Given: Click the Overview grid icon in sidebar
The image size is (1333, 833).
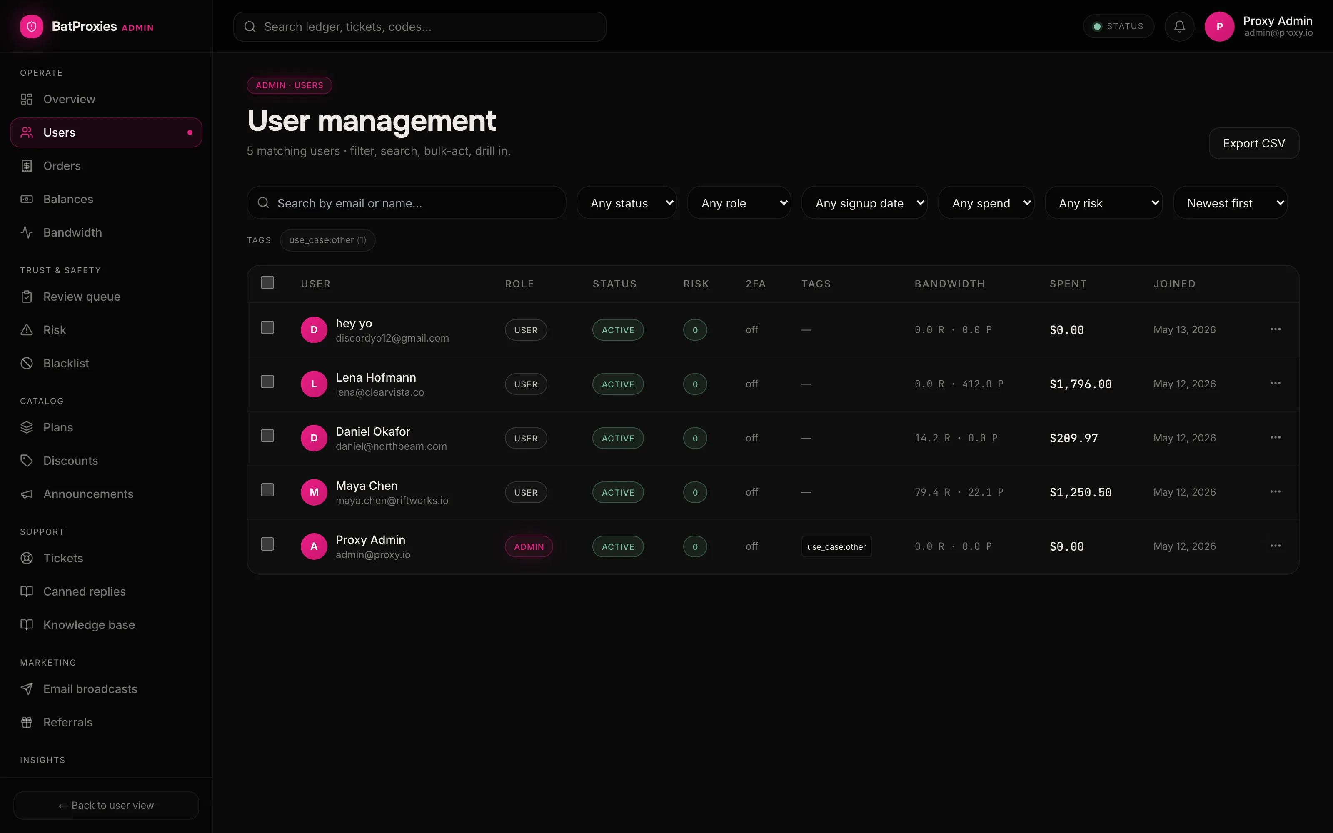Looking at the screenshot, I should 26,99.
